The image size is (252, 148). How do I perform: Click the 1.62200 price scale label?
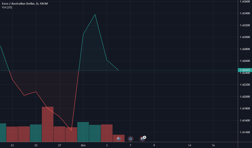click(x=245, y=85)
